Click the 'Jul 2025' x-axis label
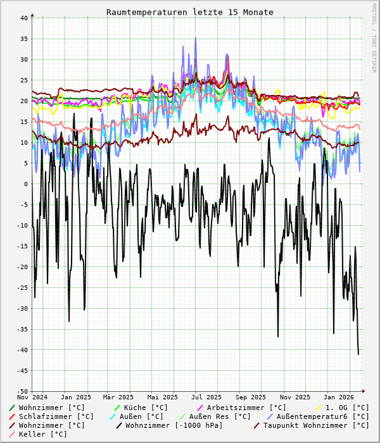The width and height of the screenshot is (380, 443). 206,397
